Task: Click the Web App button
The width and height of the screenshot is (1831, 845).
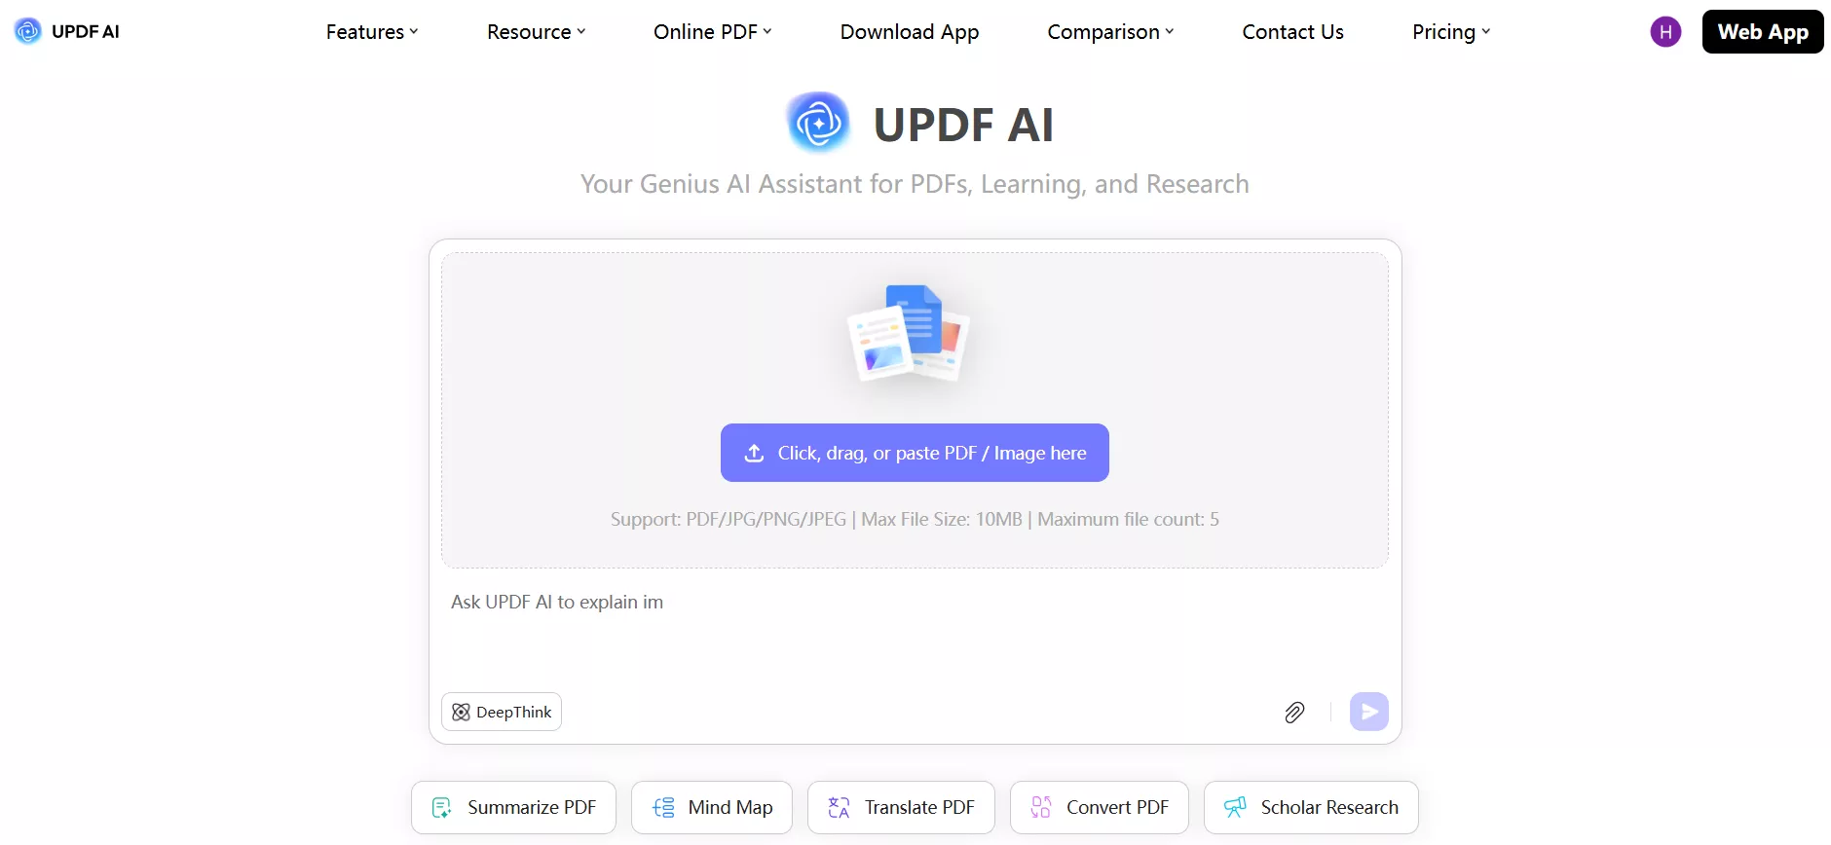Action: click(1763, 32)
